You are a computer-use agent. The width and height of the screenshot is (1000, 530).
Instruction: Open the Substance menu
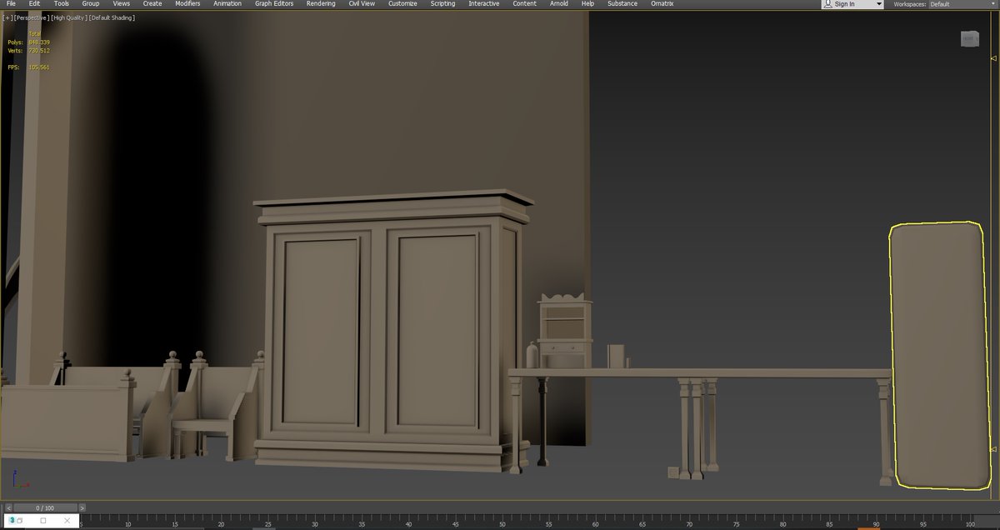[622, 3]
